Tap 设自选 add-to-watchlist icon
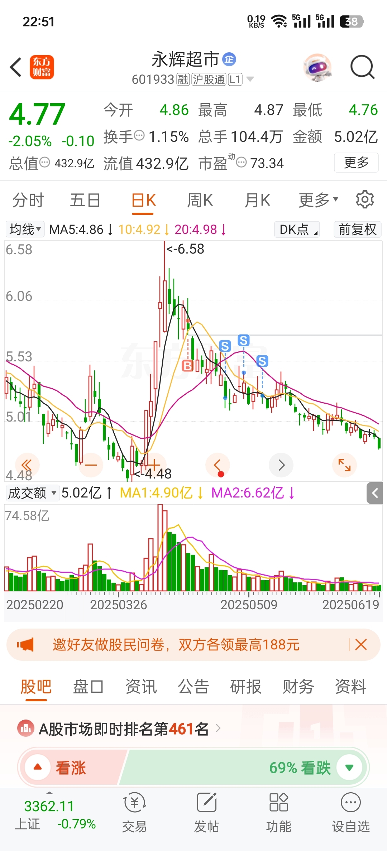The image size is (387, 851). coord(351,812)
